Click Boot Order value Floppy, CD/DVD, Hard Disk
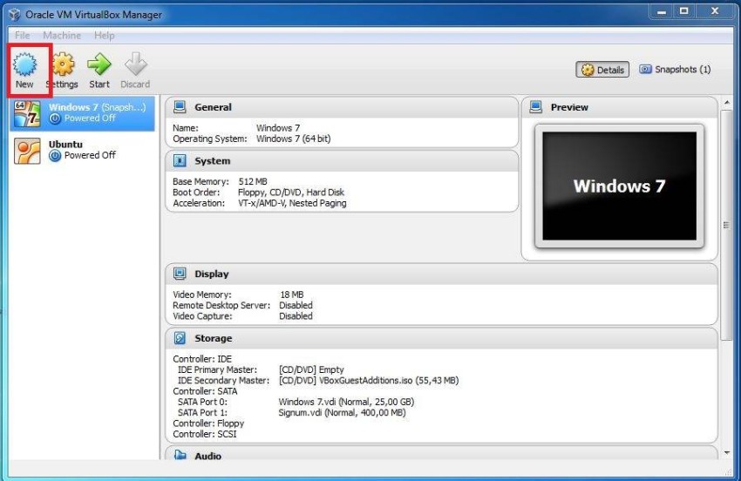 (291, 193)
